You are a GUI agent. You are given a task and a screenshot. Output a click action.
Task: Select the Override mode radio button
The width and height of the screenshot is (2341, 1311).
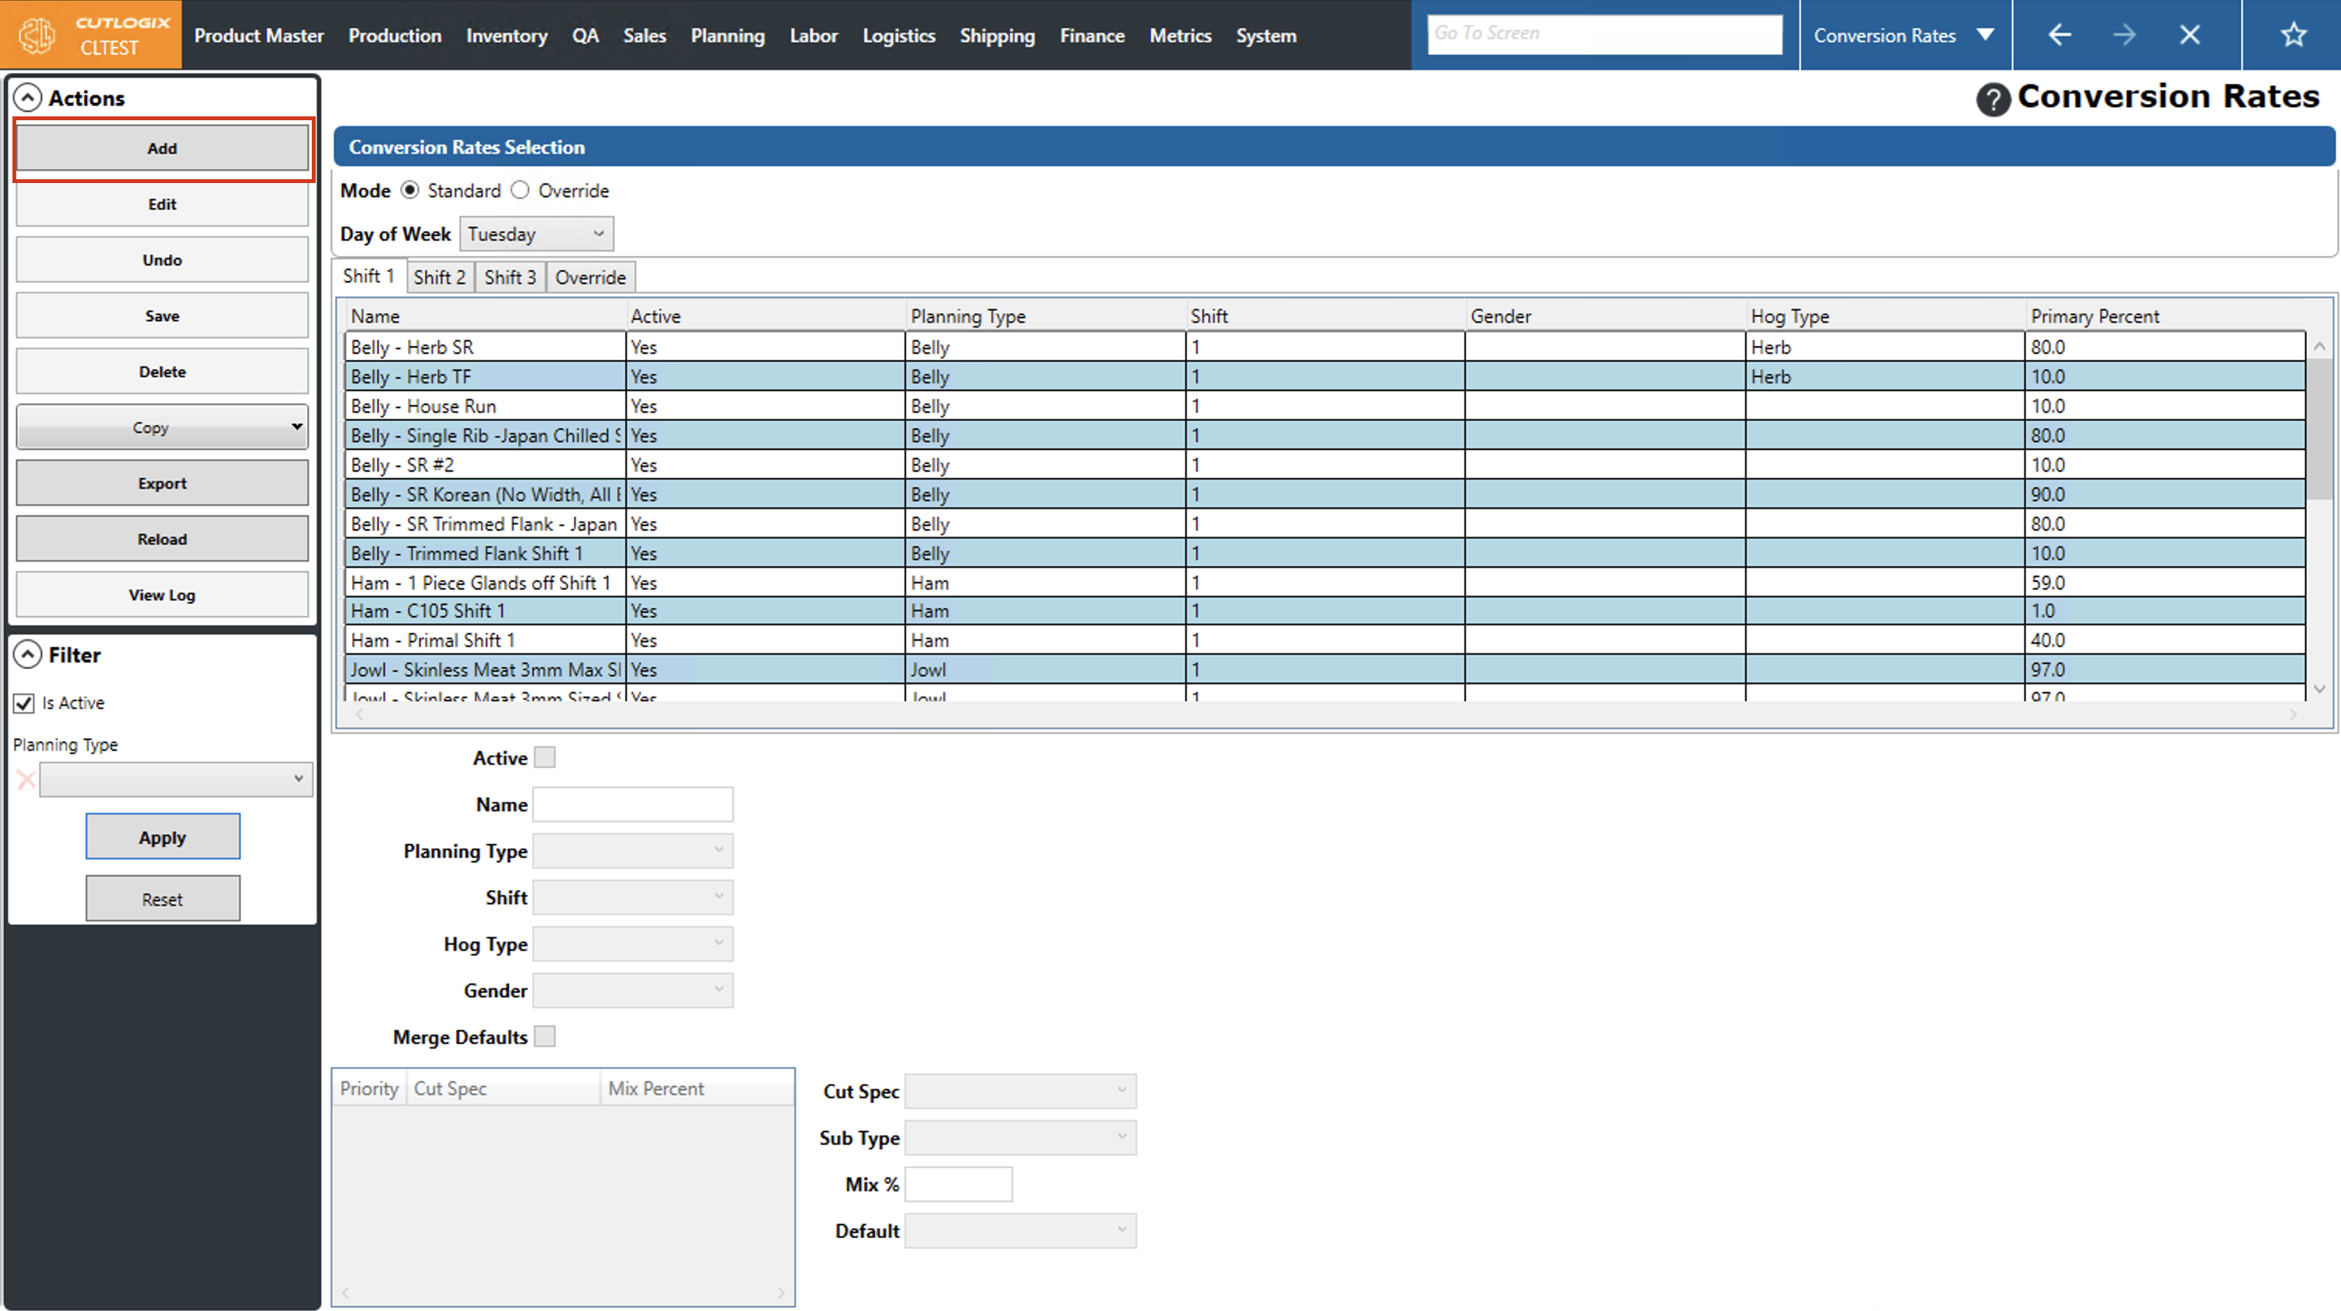pyautogui.click(x=520, y=190)
